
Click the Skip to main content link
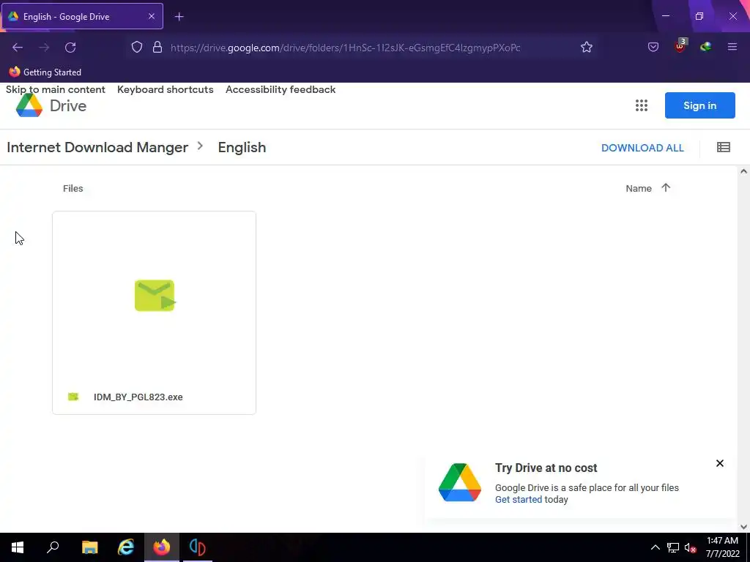pyautogui.click(x=56, y=89)
